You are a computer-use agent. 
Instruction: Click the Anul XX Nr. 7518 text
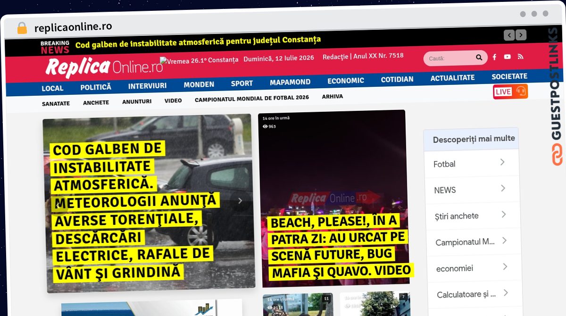pos(378,56)
